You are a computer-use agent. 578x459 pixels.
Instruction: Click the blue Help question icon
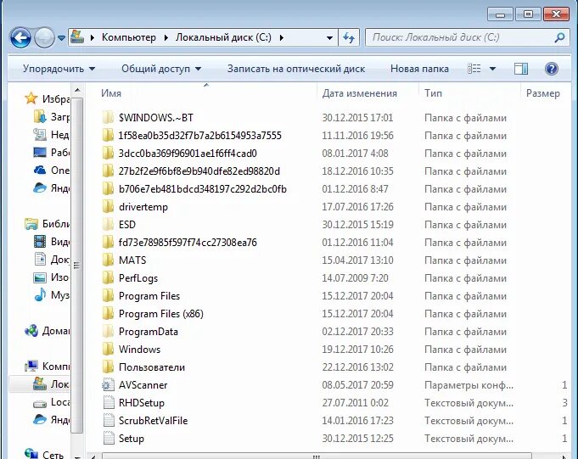coord(552,69)
